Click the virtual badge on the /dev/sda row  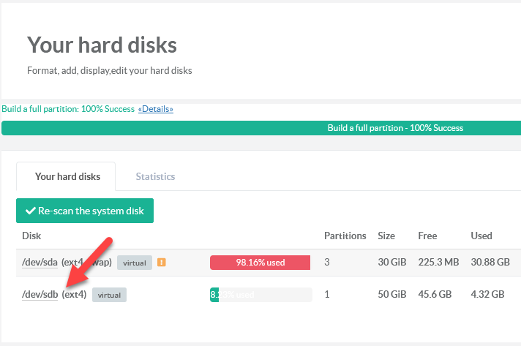pyautogui.click(x=135, y=263)
